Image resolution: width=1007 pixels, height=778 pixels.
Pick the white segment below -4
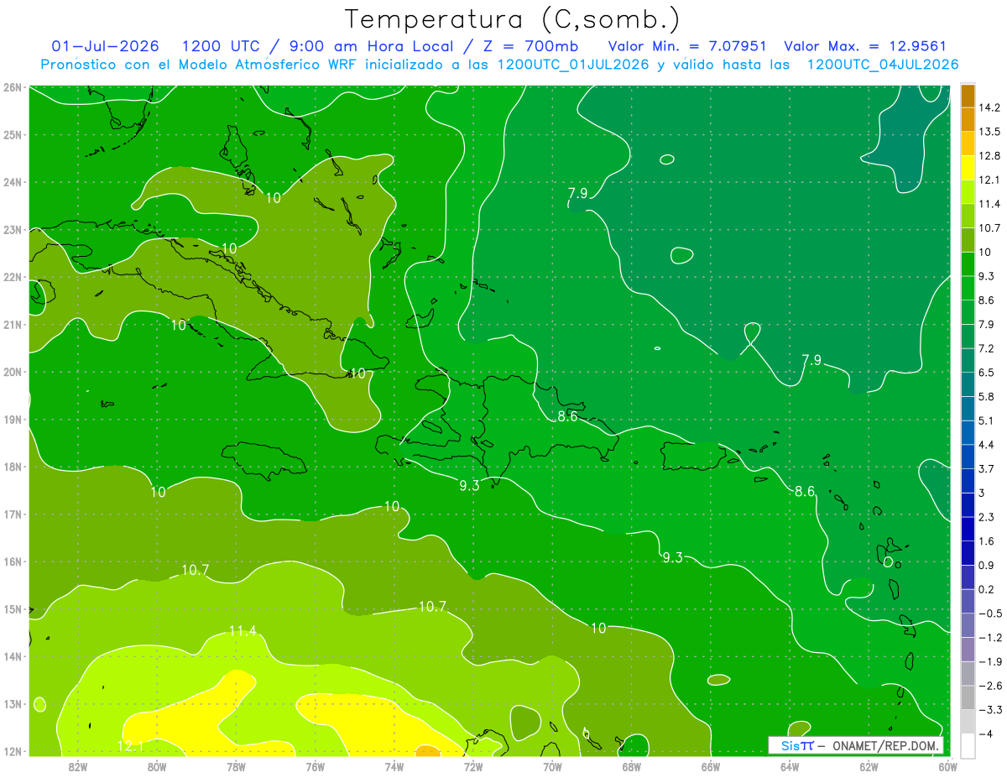[968, 745]
